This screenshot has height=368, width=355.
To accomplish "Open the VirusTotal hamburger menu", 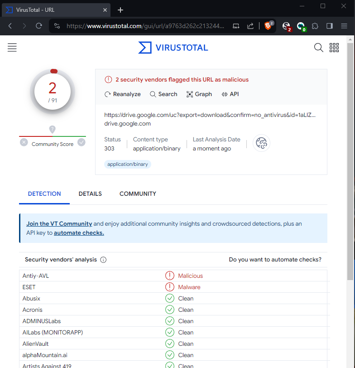I will [12, 48].
